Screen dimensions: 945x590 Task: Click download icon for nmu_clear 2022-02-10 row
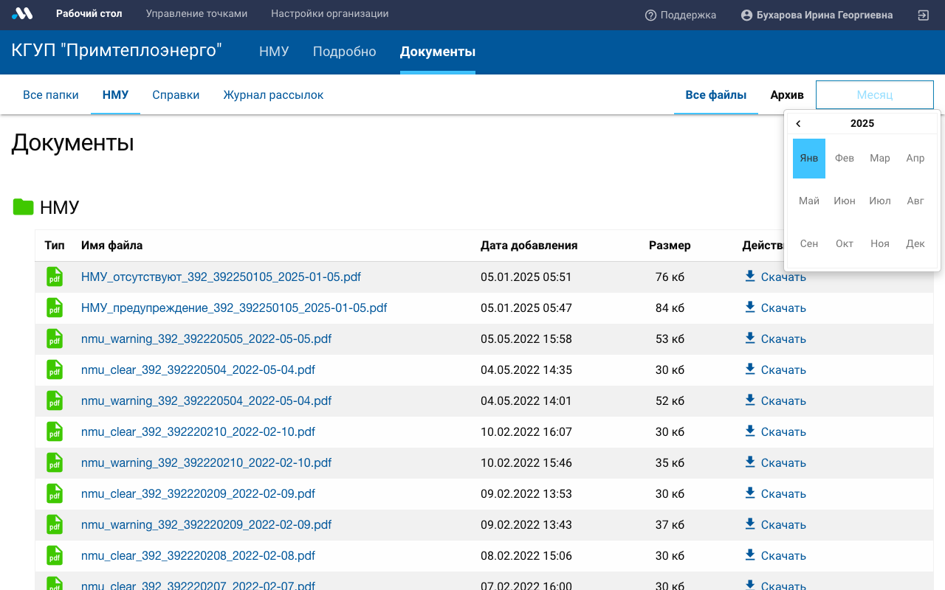[750, 431]
